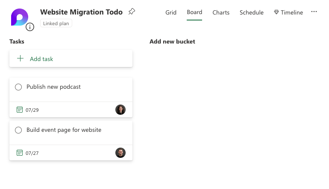Click the calendar icon next to 07/29
The height and width of the screenshot is (189, 329).
20,110
